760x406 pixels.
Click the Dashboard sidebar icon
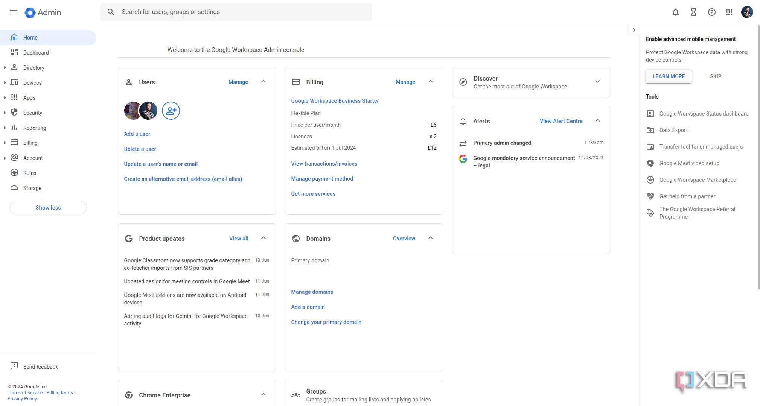tap(14, 52)
